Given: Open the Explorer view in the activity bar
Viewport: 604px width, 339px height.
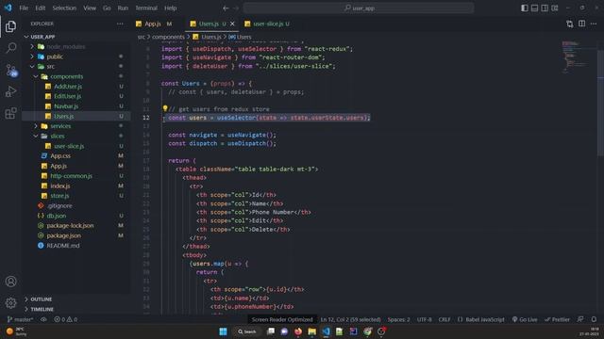Looking at the screenshot, I should [10, 26].
